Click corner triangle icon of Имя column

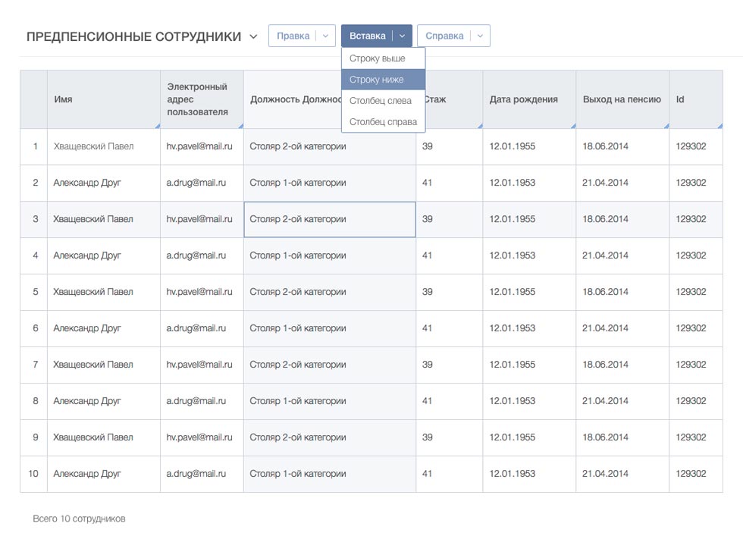(157, 125)
